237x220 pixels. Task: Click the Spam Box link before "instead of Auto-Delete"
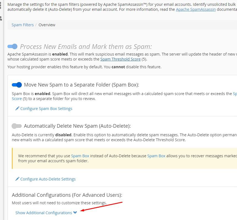(80, 156)
